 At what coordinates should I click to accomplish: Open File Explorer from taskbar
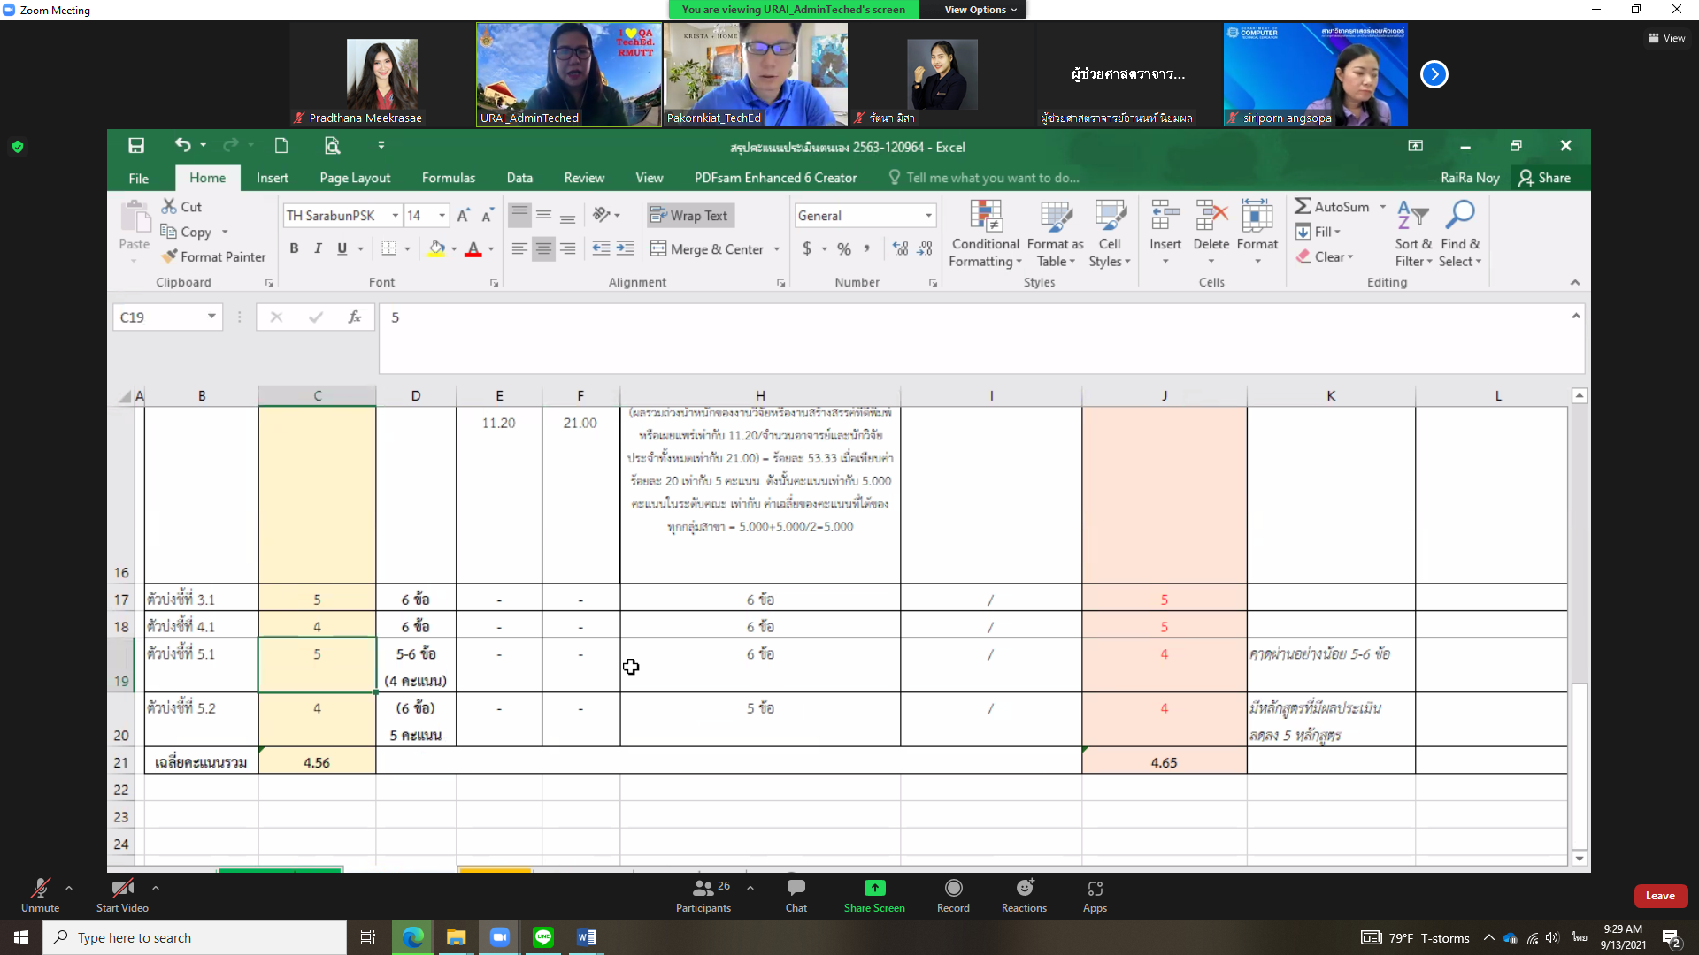click(456, 937)
